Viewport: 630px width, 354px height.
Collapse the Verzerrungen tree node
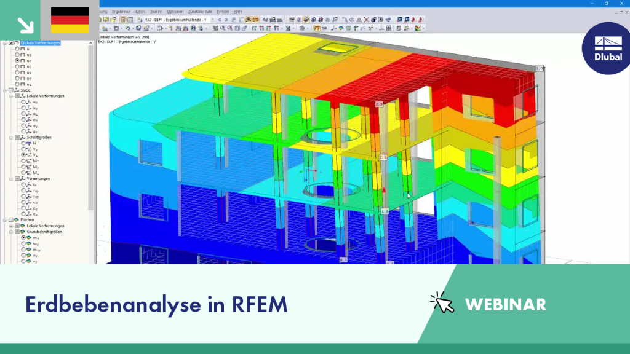pos(11,179)
